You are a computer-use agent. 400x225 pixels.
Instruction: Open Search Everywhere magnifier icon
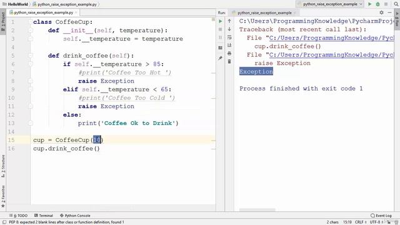click(x=396, y=4)
